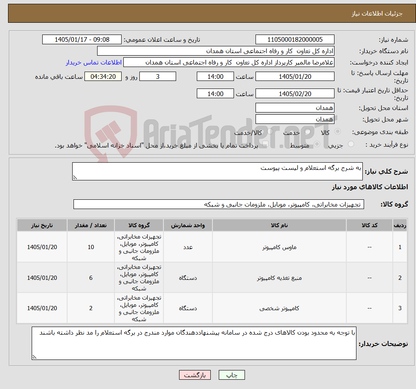Click the چاپ print button

pos(231,375)
